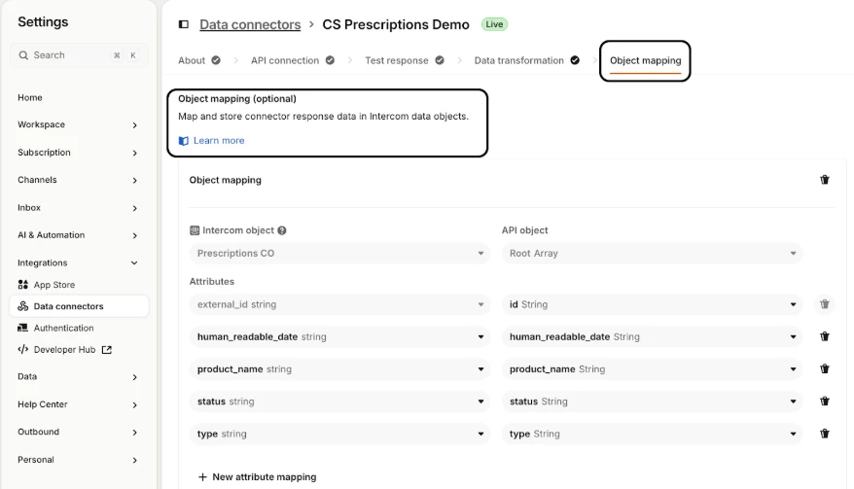The width and height of the screenshot is (854, 489).
Task: Delete the Object mapping block
Action: point(825,180)
